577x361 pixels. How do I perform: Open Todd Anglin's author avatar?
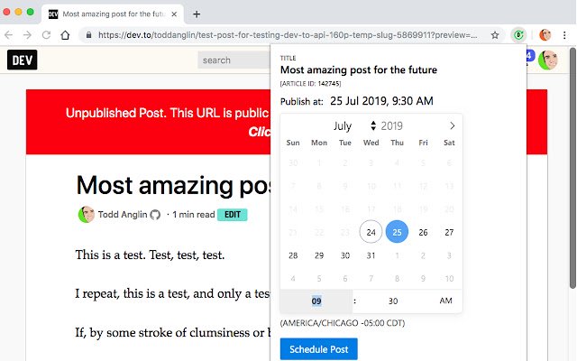pos(87,215)
